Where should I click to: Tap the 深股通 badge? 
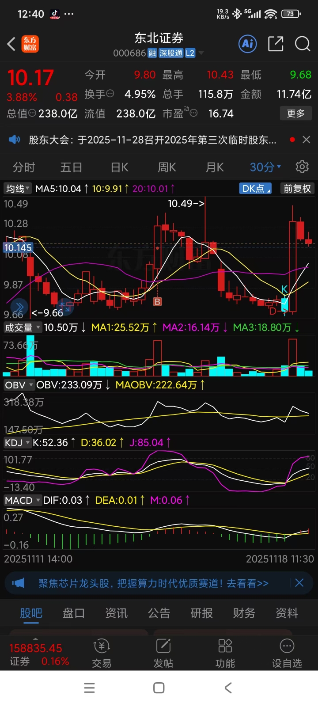(171, 53)
